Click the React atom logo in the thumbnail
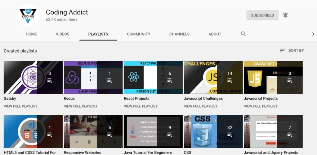317x155 pixels. pyautogui.click(x=133, y=77)
